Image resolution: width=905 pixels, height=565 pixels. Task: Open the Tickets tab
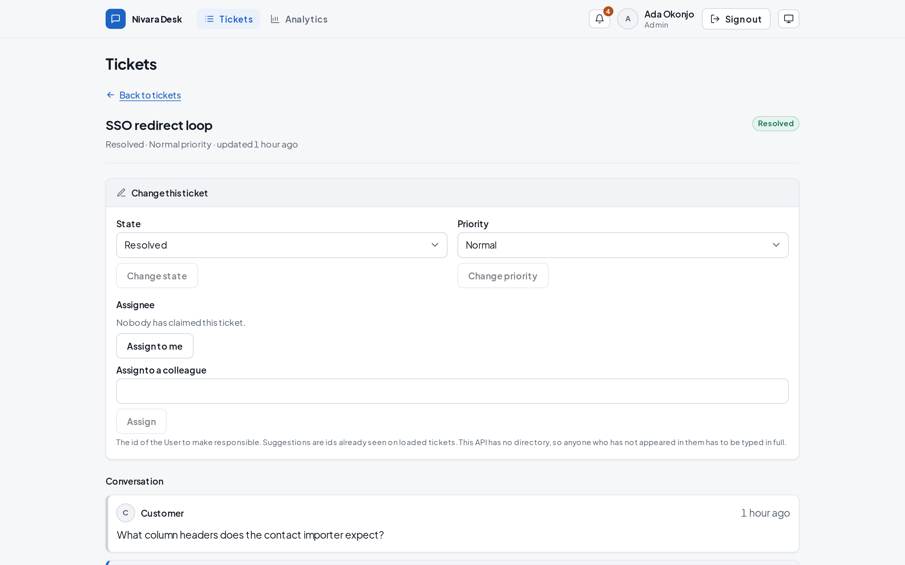[228, 19]
